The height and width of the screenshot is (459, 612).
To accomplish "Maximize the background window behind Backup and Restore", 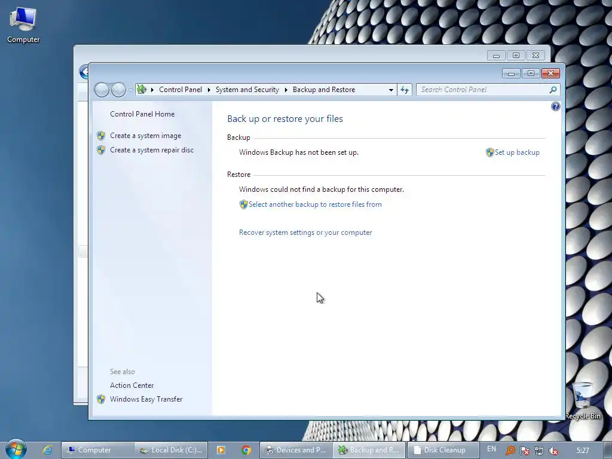I will [516, 56].
